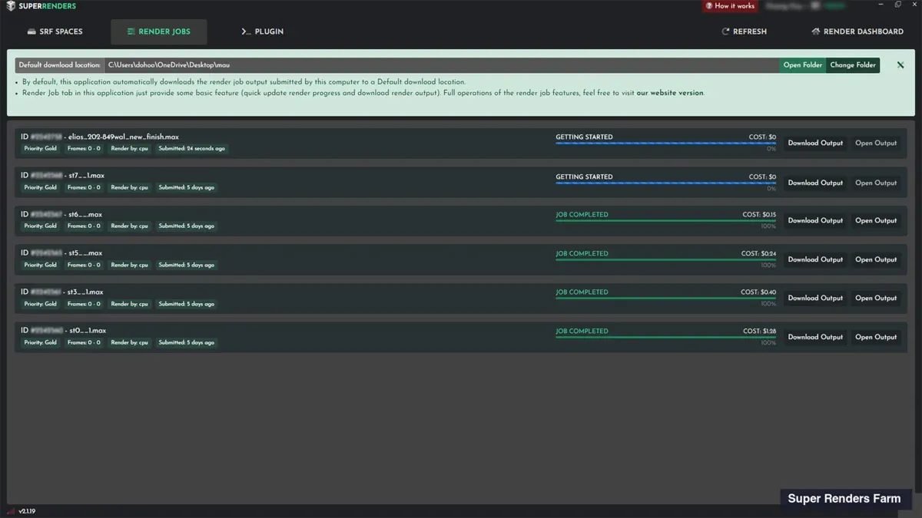Viewport: 922px width, 518px height.
Task: Click 'COST: $0.15' on st6 job
Action: tap(759, 215)
